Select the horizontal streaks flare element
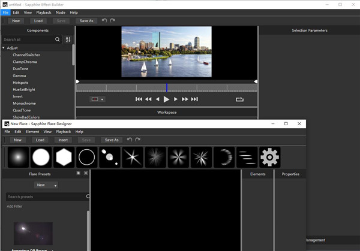 [247, 158]
